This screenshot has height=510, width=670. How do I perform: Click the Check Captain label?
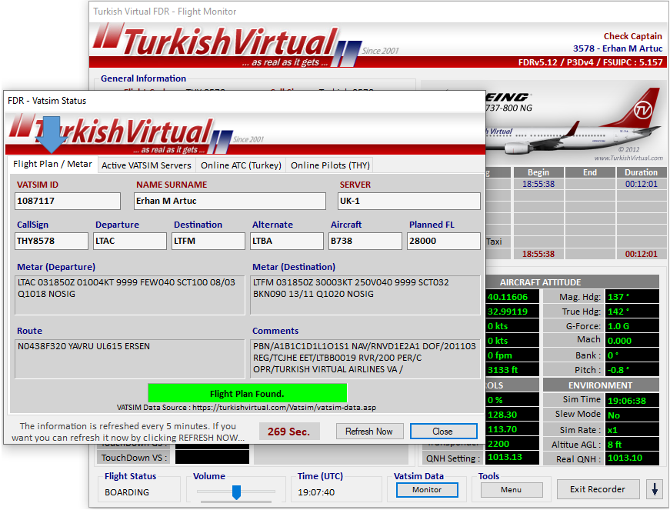click(633, 36)
